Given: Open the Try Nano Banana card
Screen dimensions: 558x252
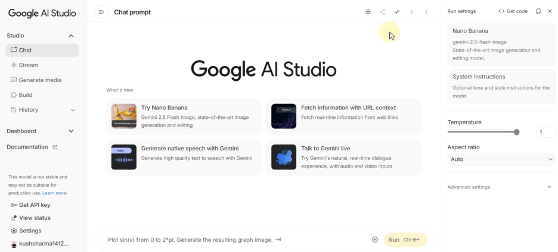Looking at the screenshot, I should [x=184, y=116].
